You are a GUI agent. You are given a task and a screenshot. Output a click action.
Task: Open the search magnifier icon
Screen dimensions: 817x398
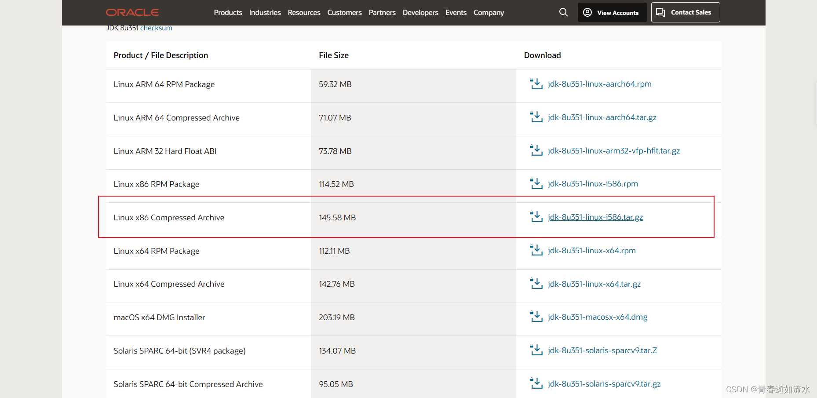(563, 12)
